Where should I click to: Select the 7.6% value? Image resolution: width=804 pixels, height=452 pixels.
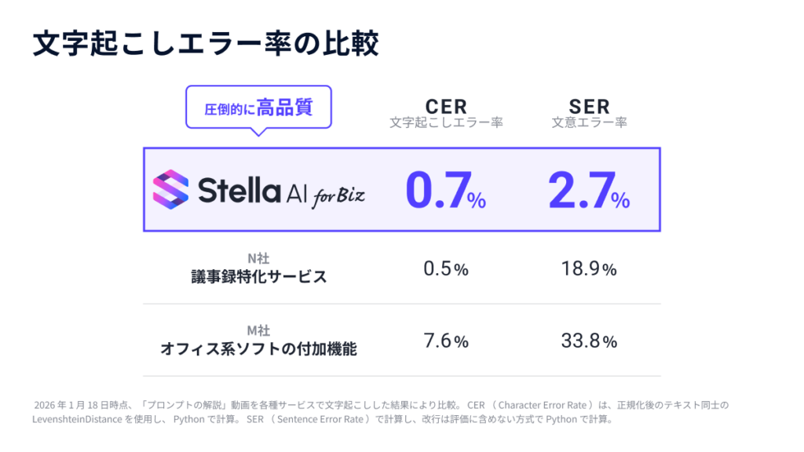[445, 341]
